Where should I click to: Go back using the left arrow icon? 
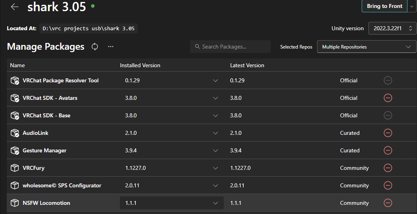tap(15, 7)
